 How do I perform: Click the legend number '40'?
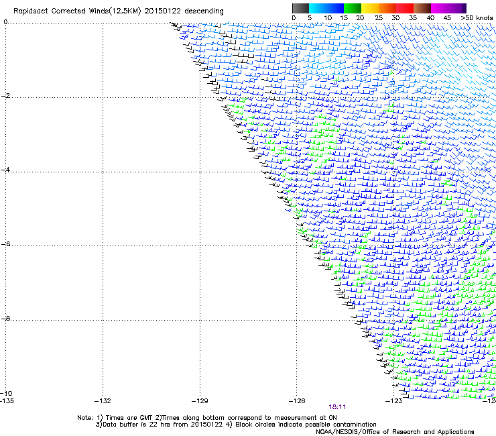(x=430, y=18)
